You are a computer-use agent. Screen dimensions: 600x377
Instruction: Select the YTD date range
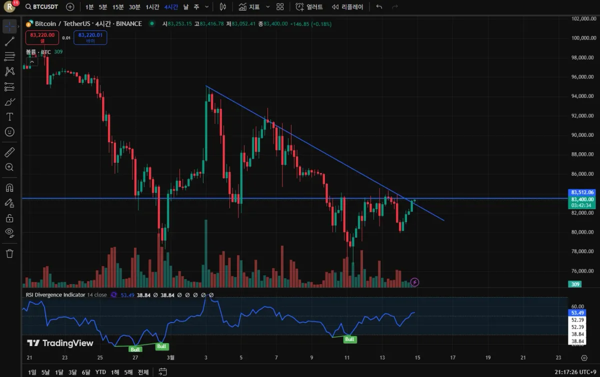[100, 372]
